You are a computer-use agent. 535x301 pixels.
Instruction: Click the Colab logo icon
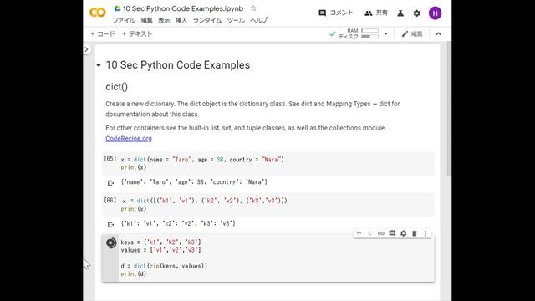point(98,13)
